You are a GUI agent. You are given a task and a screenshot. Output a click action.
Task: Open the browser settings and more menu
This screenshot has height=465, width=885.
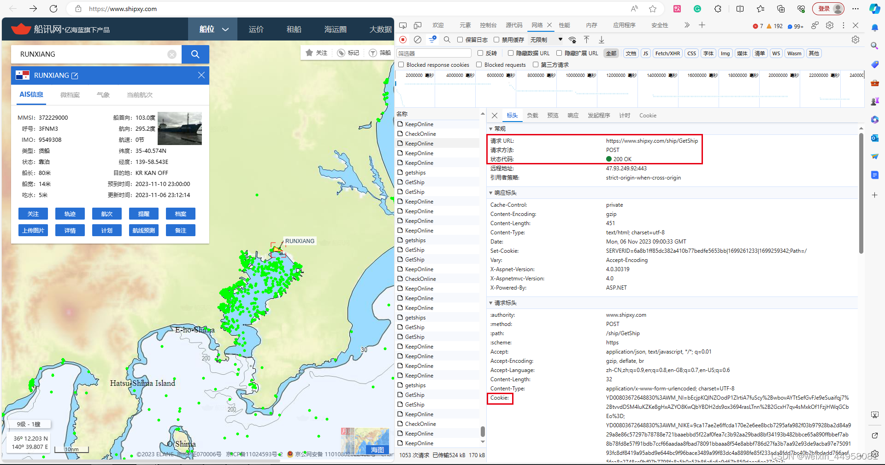[855, 9]
